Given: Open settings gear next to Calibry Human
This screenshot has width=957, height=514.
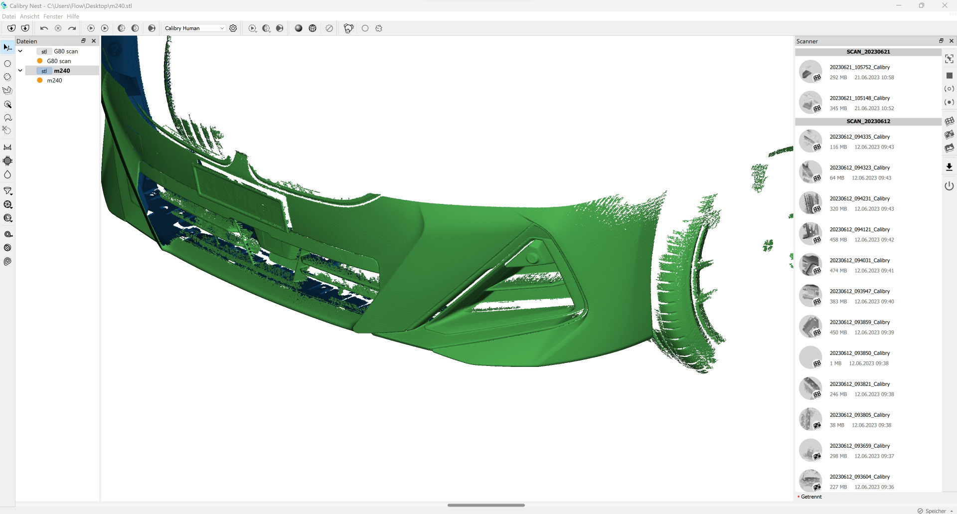Looking at the screenshot, I should coord(233,28).
